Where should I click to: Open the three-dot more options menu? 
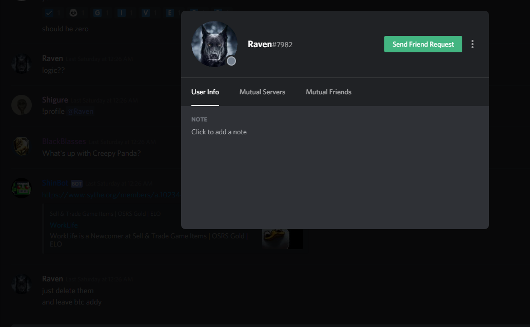pos(472,44)
